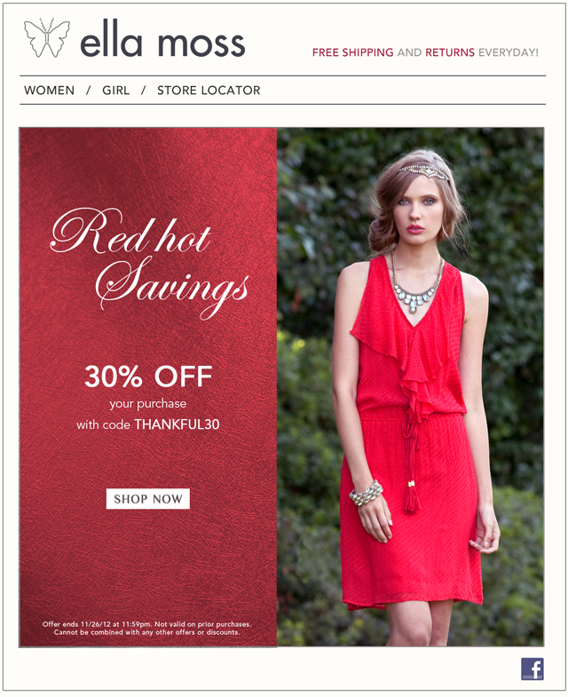
Task: Click the RETURNS text link
Action: click(x=450, y=52)
